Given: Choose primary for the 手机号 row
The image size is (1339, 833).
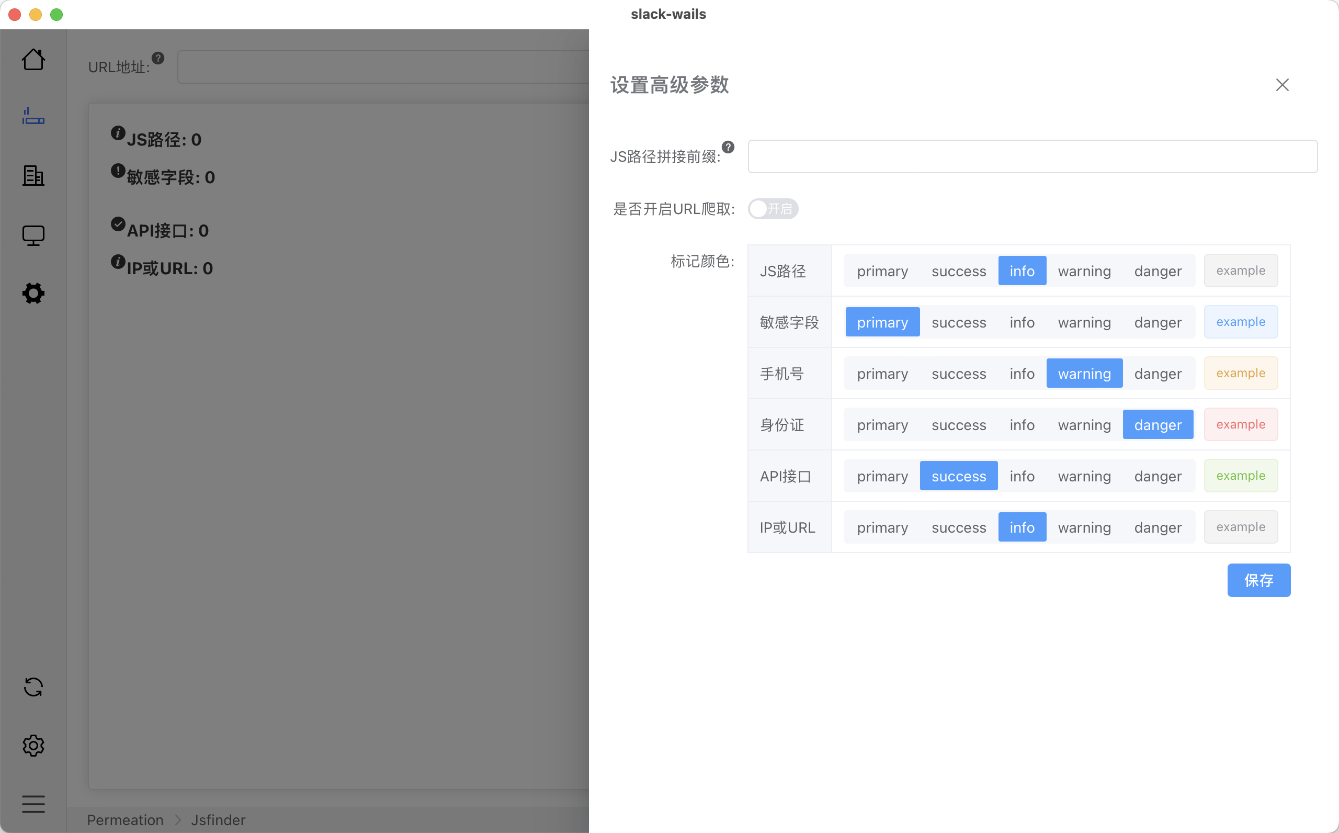Looking at the screenshot, I should pos(882,374).
